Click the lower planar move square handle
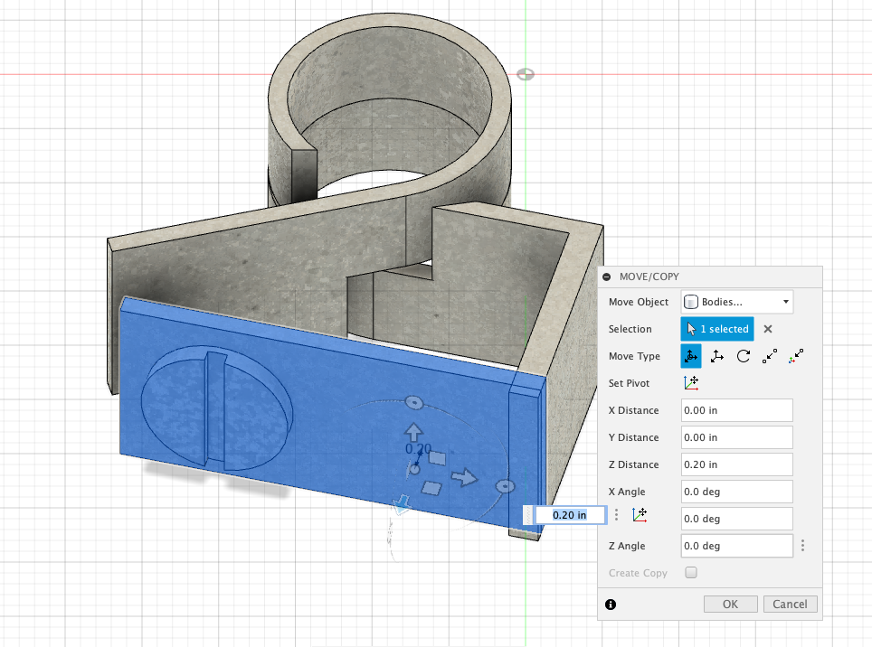Screen dimensions: 872x647 point(431,488)
